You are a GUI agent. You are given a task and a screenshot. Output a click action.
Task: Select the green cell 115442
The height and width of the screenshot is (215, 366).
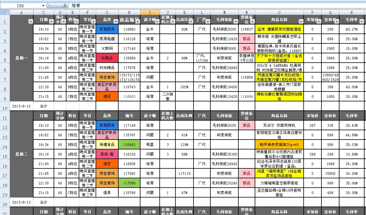pyautogui.click(x=129, y=144)
